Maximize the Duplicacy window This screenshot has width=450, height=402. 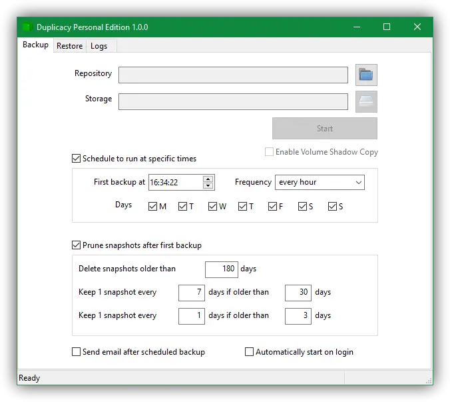pos(387,27)
